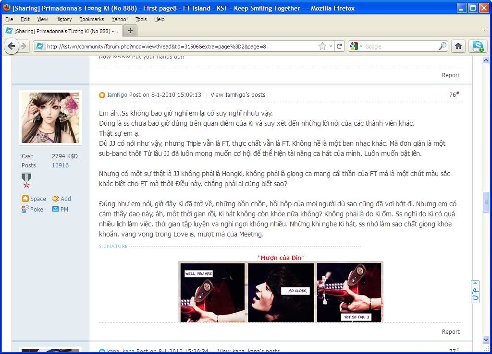
Task: Open the site favicon in address bar
Action: (40, 47)
